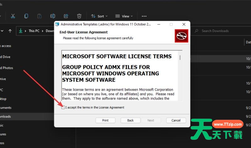Expand the View dropdown menu
Screen dimensions: 251x148
click(124, 16)
